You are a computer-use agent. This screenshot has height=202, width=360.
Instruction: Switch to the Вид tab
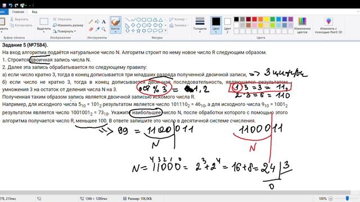coord(34,12)
